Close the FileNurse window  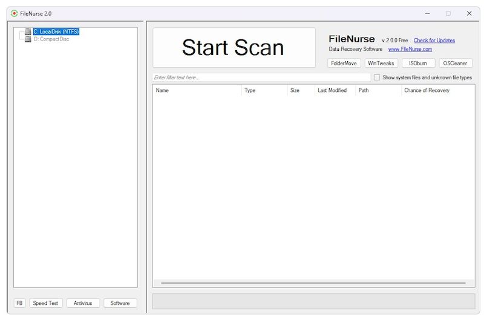[x=469, y=13]
